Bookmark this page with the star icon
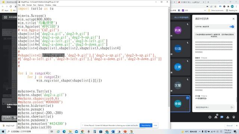This screenshot has height=134, width=239. pos(215,6)
